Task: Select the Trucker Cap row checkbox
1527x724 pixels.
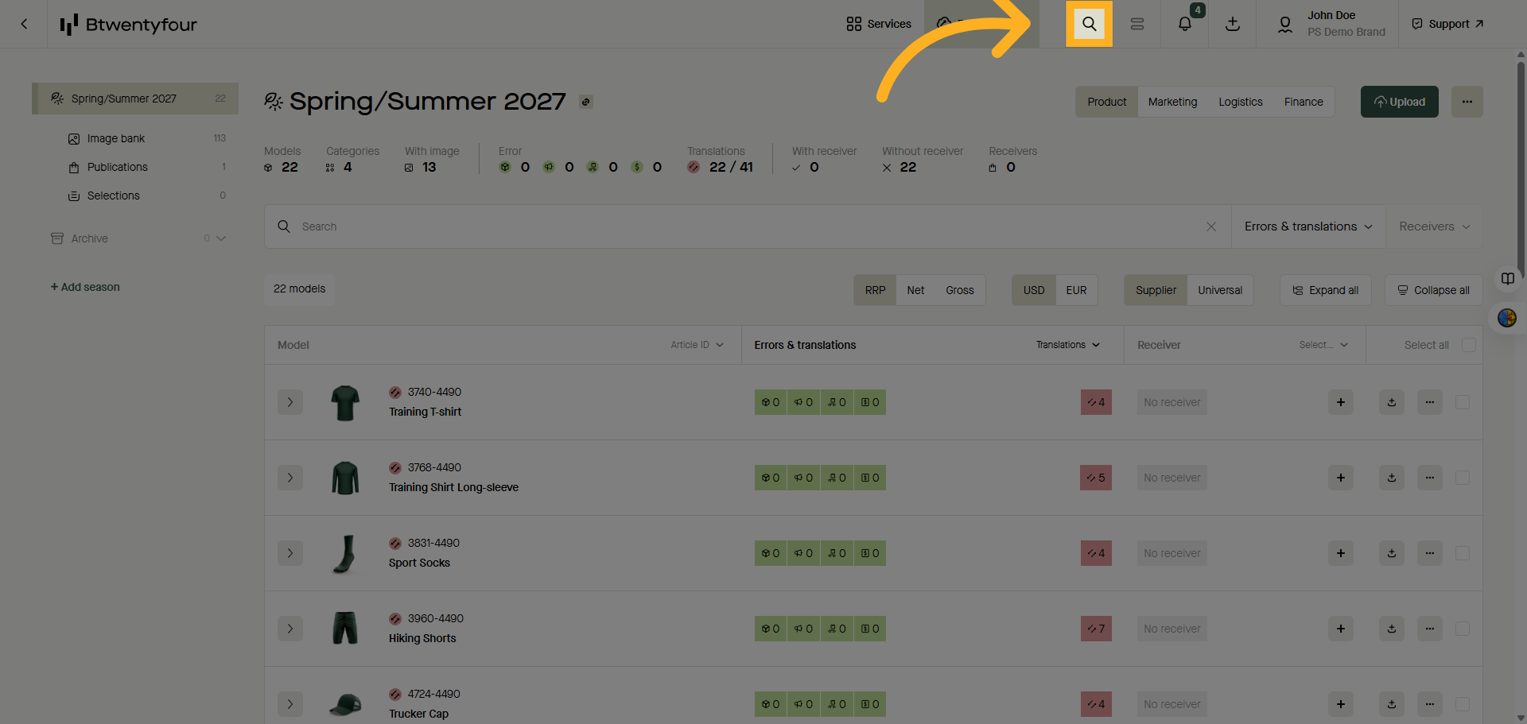Action: 1463,704
